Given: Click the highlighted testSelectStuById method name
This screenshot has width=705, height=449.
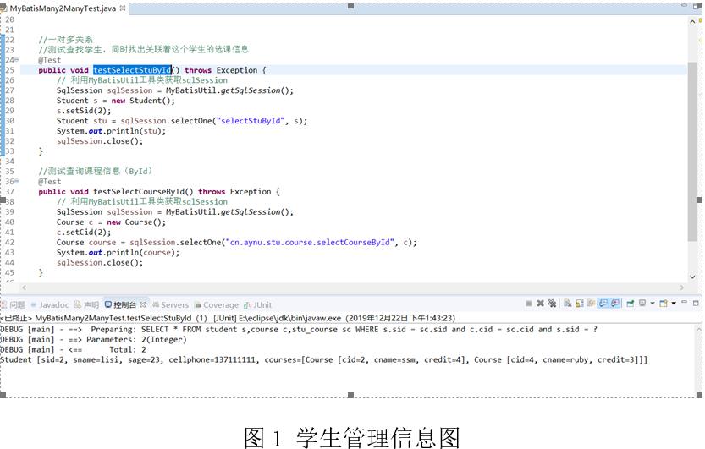Looking at the screenshot, I should [132, 70].
